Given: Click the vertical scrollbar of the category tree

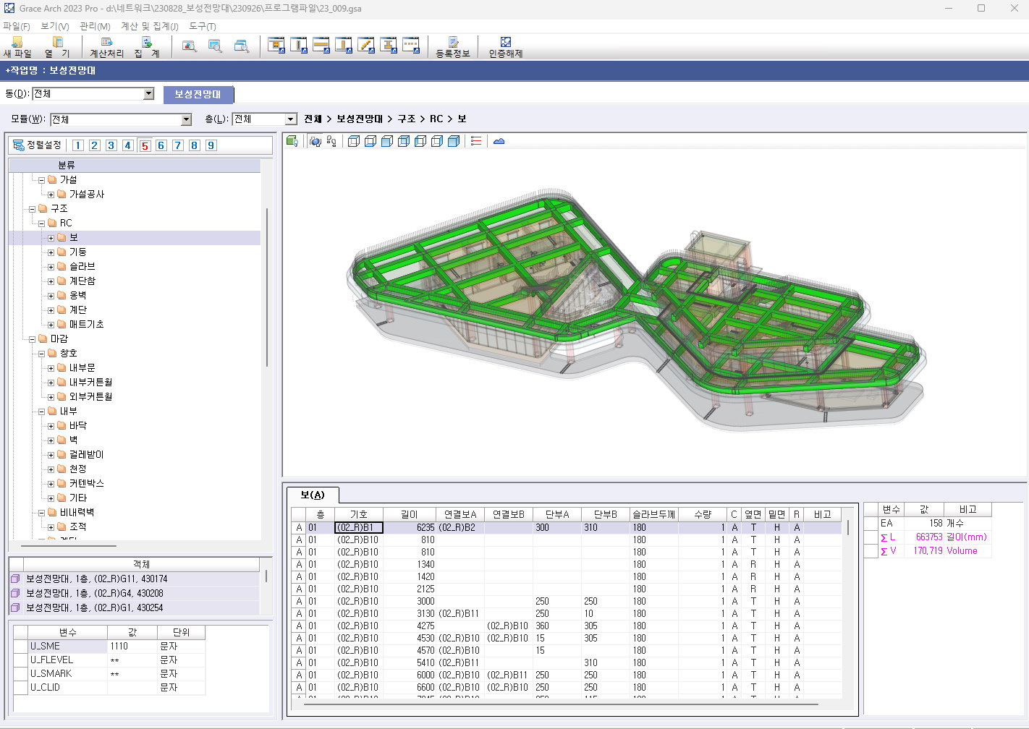Looking at the screenshot, I should (x=268, y=287).
